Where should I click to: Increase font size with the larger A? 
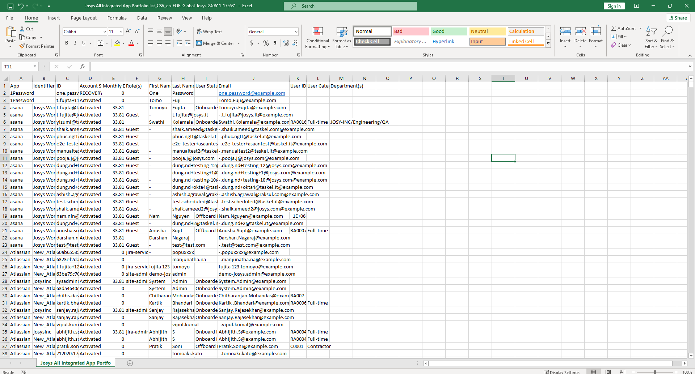point(128,32)
